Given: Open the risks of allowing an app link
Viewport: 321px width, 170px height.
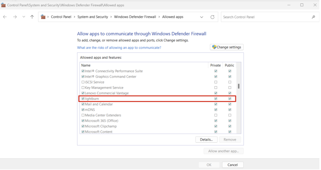Looking at the screenshot, I should 119,47.
